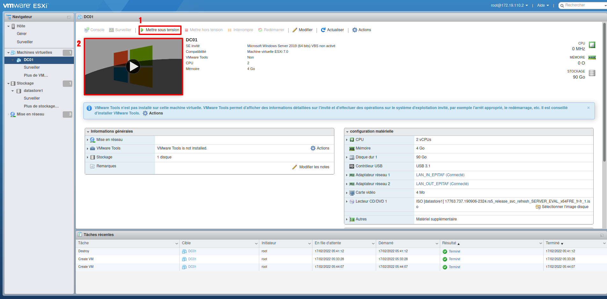Select datastore1 in the navigator

[x=33, y=91]
